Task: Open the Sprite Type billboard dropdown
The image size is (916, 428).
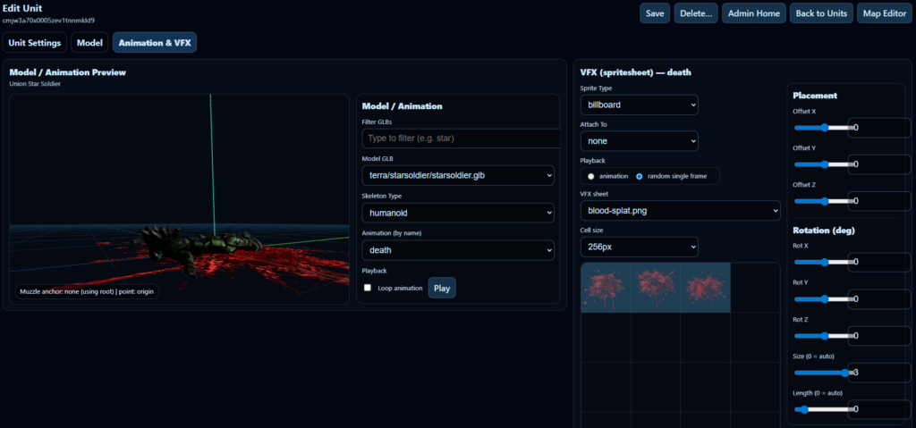Action: 639,105
